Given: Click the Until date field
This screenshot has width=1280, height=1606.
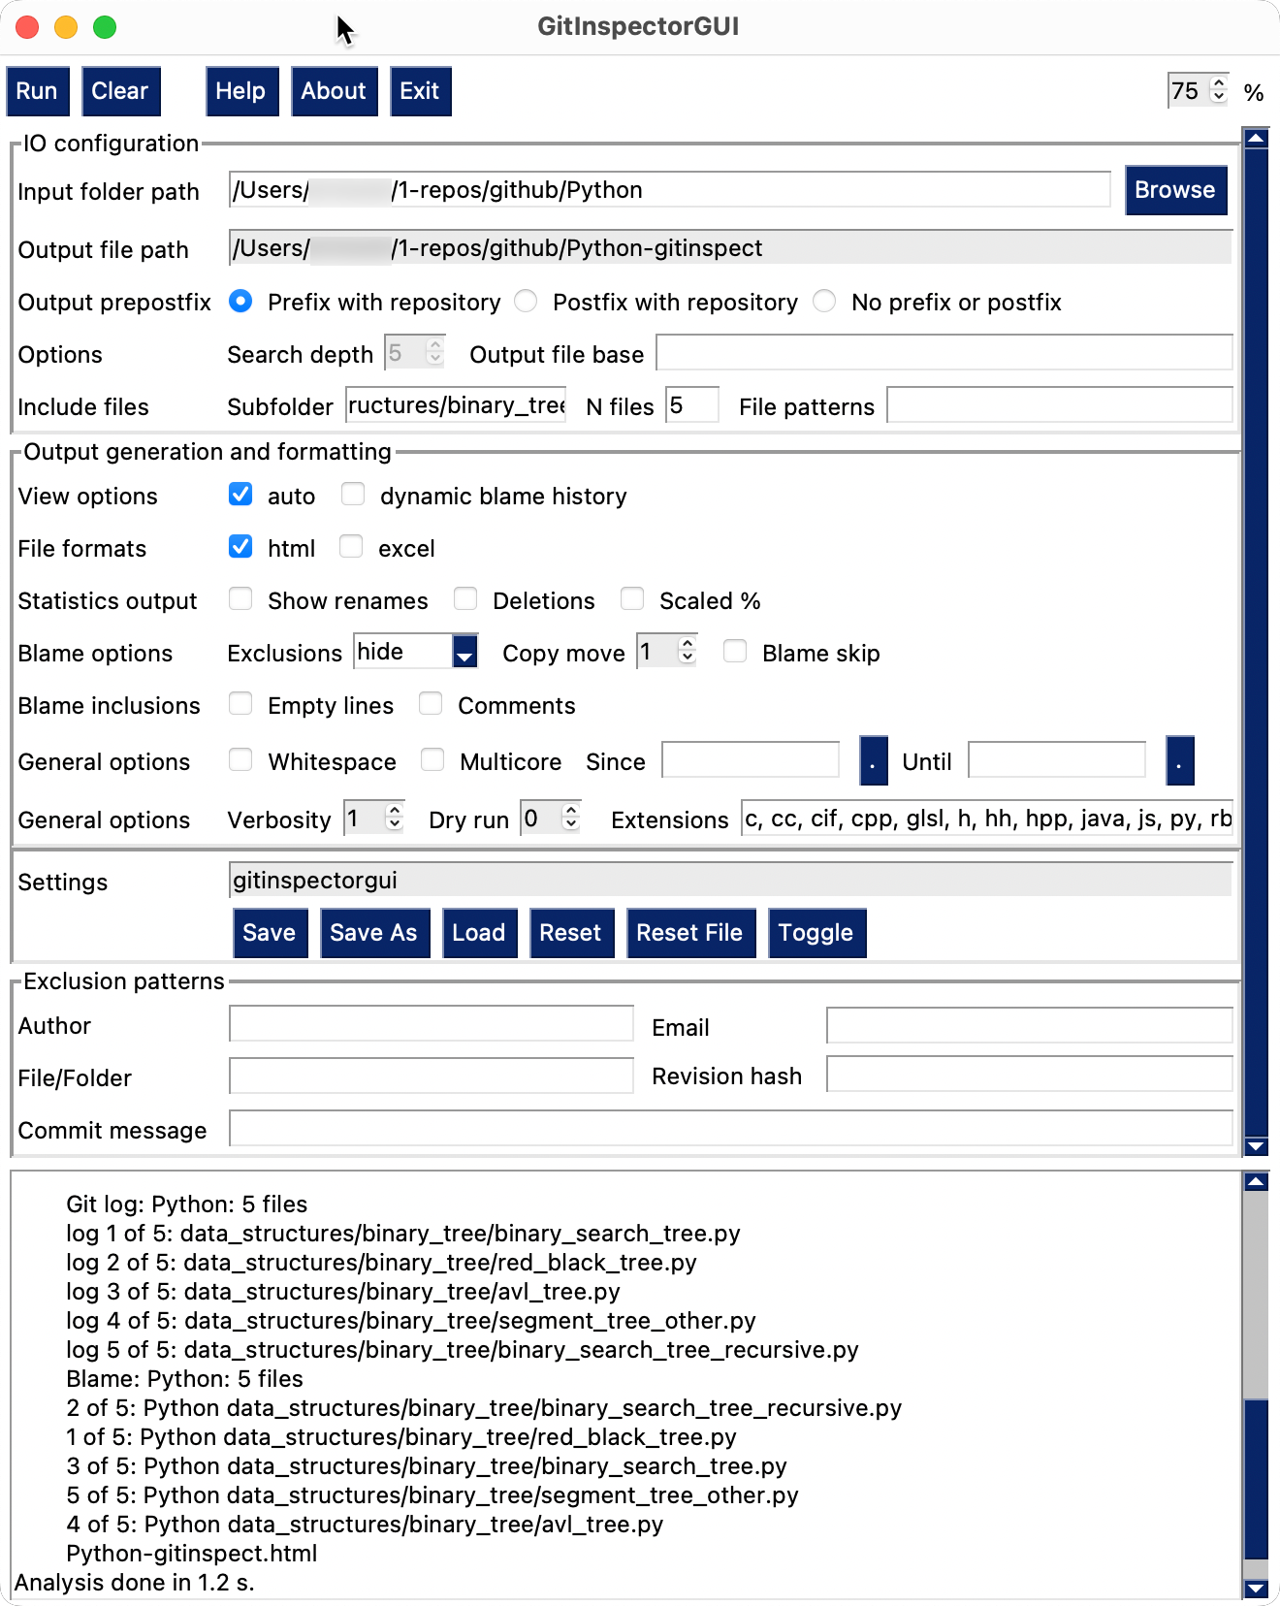Looking at the screenshot, I should coord(1057,760).
